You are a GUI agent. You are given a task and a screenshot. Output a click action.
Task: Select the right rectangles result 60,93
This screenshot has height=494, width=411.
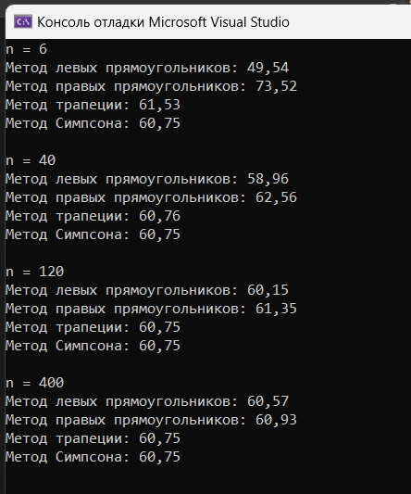click(x=276, y=420)
